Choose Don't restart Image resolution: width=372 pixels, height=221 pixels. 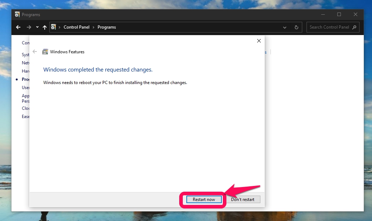tap(243, 200)
